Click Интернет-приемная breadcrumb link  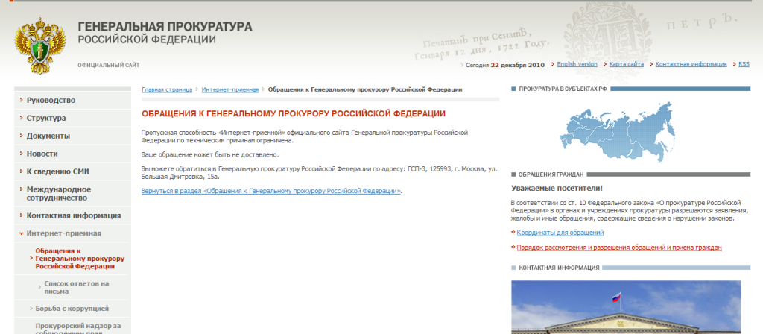230,89
